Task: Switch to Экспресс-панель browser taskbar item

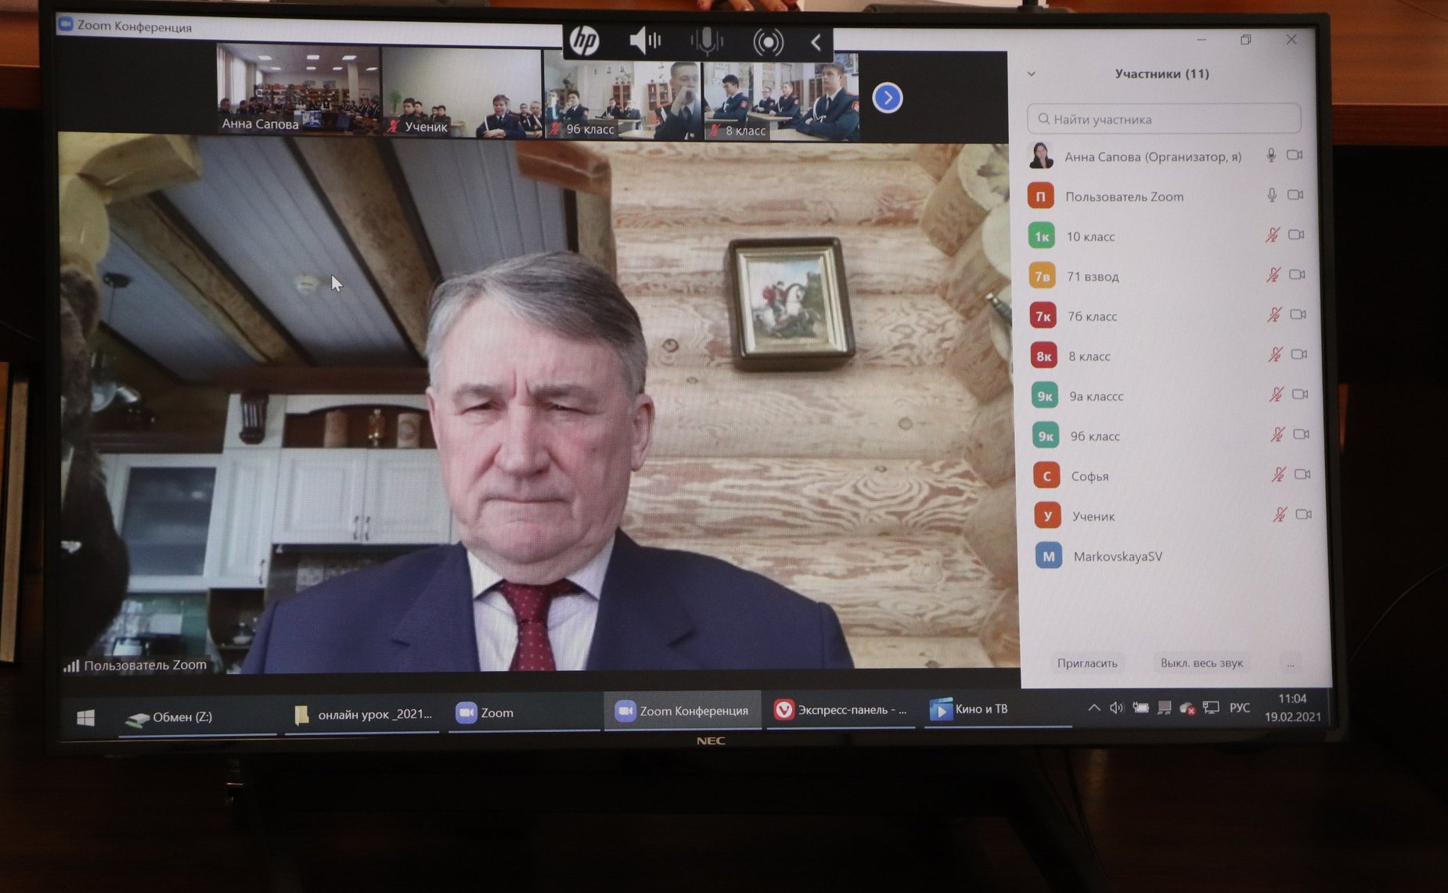Action: tap(841, 710)
